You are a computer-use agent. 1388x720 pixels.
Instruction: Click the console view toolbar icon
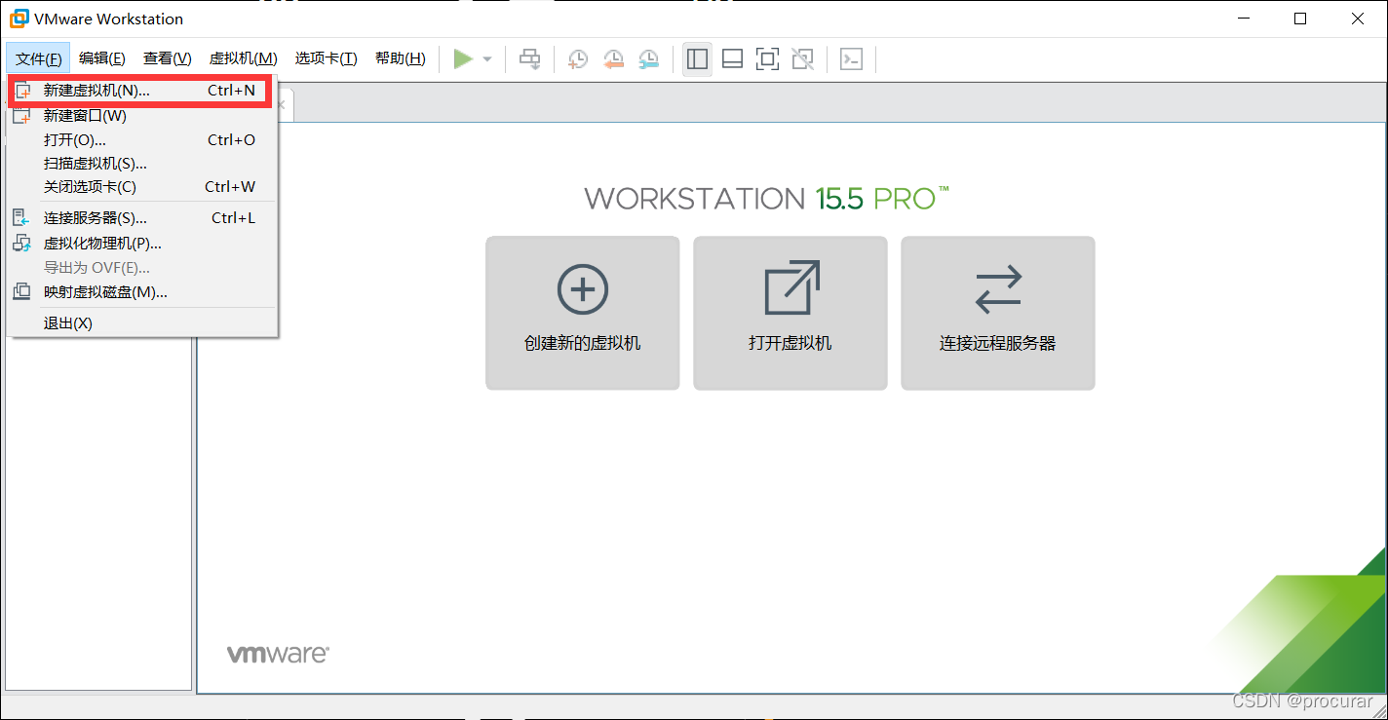pos(851,59)
